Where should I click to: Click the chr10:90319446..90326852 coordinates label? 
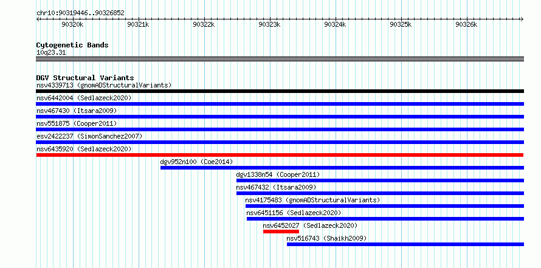click(x=80, y=13)
